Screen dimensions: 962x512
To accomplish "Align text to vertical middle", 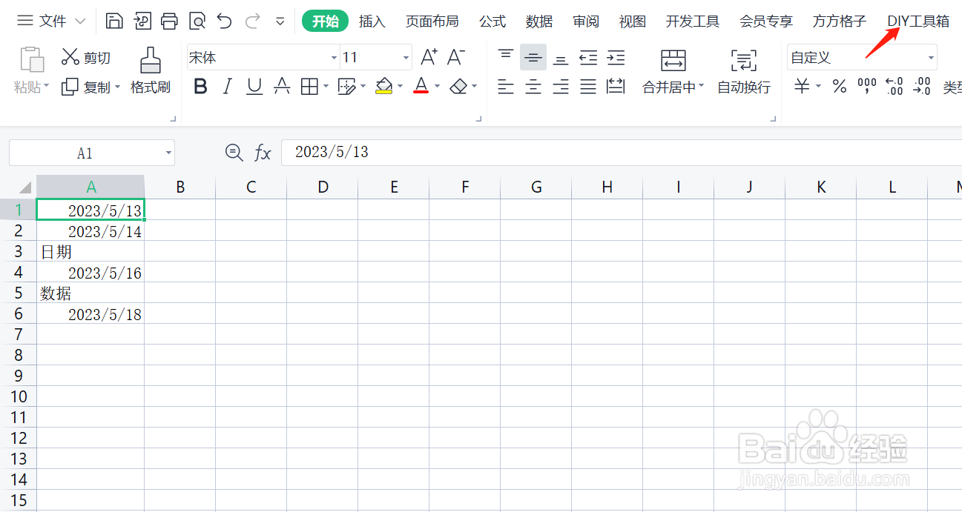I will tap(533, 57).
